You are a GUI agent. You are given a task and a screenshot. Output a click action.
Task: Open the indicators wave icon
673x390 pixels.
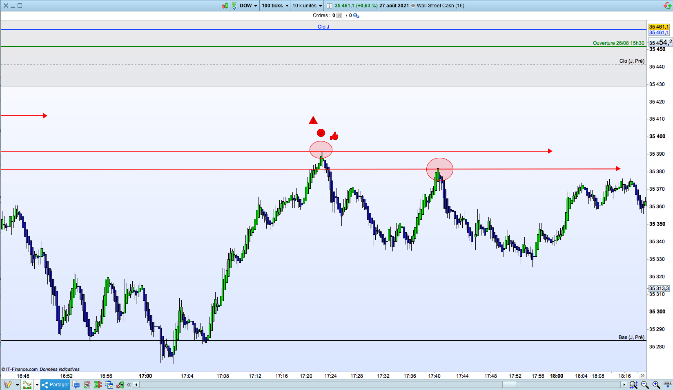point(27,385)
